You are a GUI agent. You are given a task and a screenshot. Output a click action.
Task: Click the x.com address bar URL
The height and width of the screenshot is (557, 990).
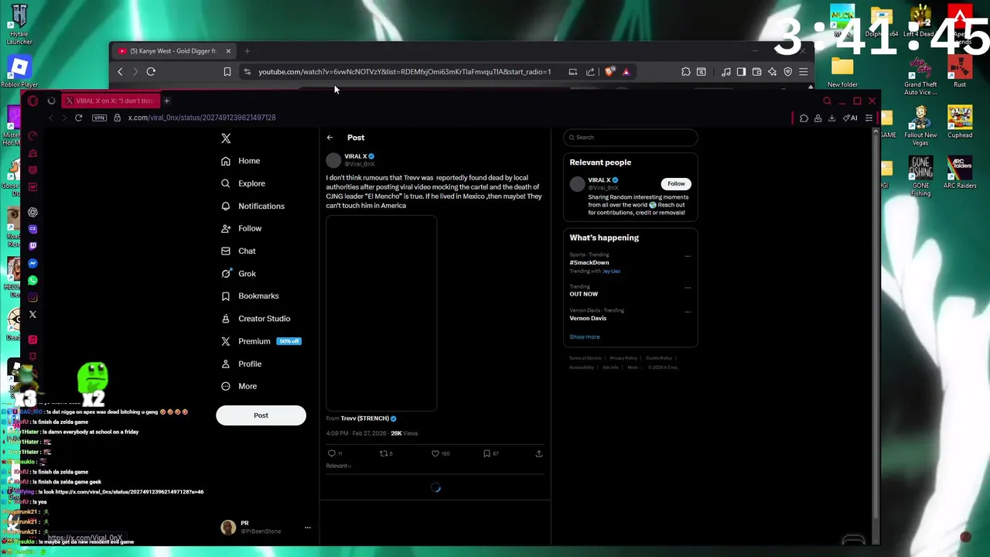click(202, 118)
